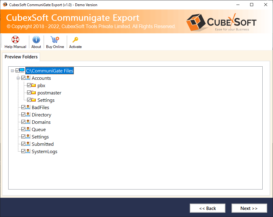Click the Activate key icon
Image resolution: width=273 pixels, height=217 pixels.
pyautogui.click(x=75, y=40)
